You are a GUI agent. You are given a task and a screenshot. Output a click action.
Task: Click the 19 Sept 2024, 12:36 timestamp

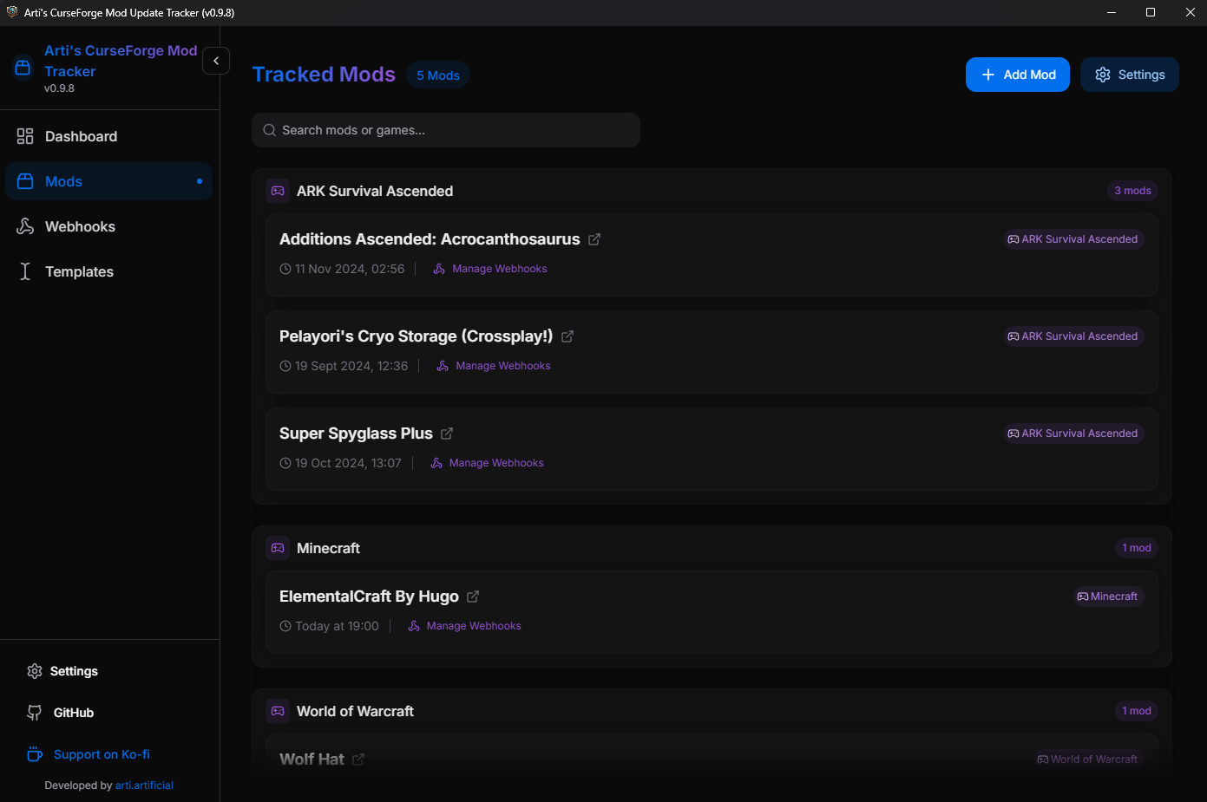(344, 366)
